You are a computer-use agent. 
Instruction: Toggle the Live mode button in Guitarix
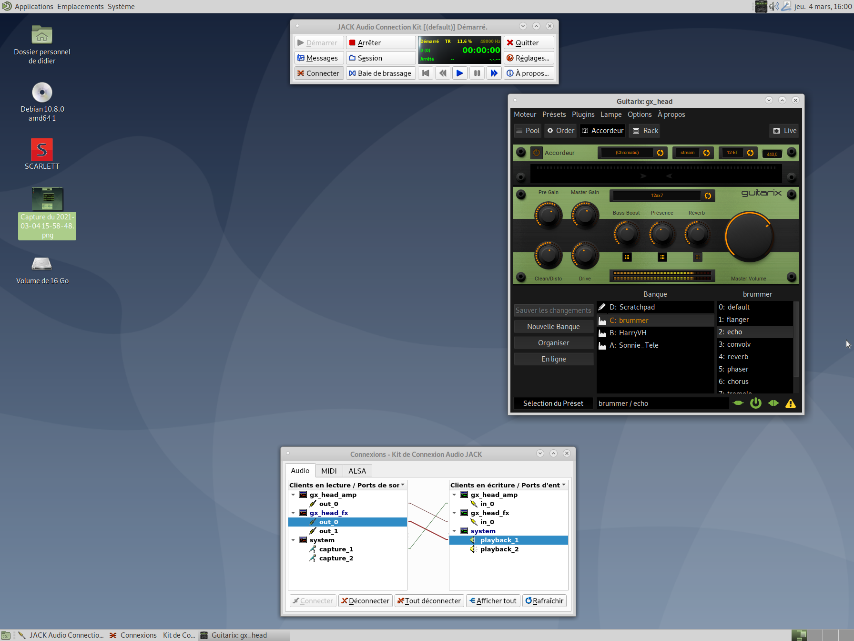784,131
